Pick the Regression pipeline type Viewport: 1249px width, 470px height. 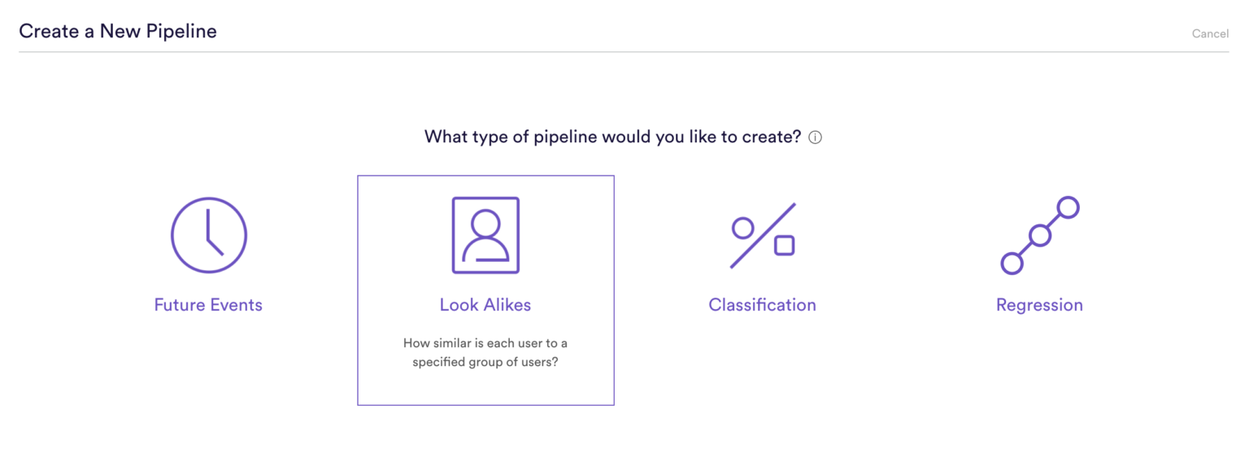click(1039, 260)
